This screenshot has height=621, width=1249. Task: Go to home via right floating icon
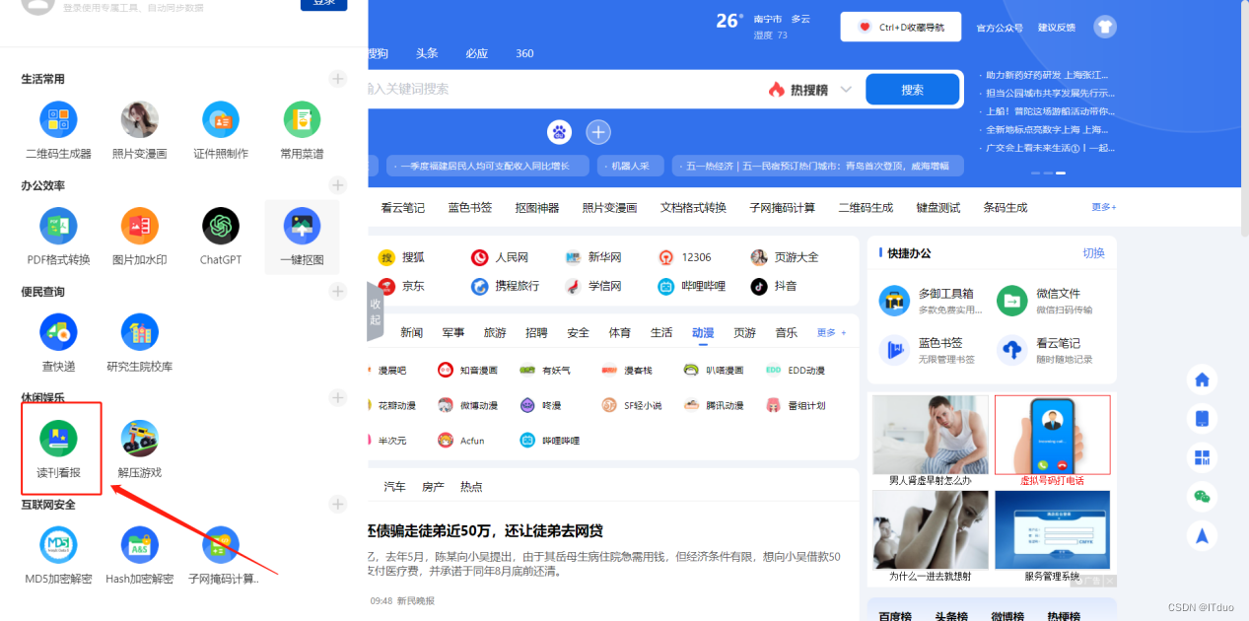click(1202, 379)
